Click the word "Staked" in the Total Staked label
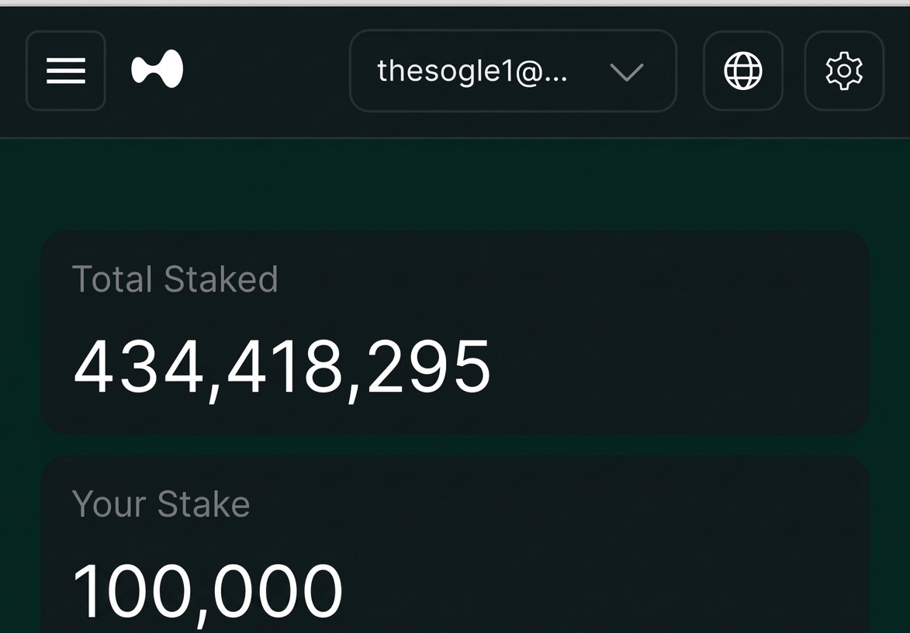This screenshot has height=633, width=910. pos(221,279)
